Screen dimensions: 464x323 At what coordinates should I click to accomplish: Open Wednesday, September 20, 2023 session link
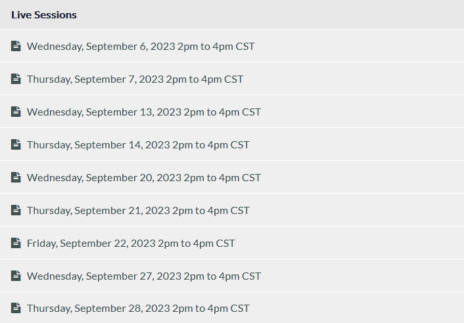[x=144, y=177]
